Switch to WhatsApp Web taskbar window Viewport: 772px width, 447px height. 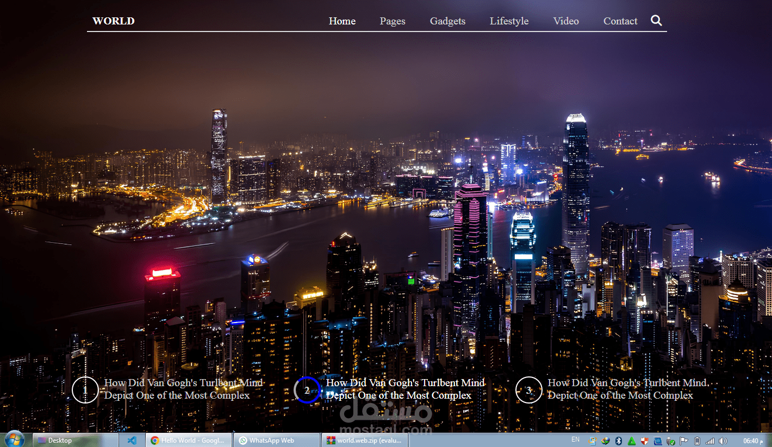point(276,440)
